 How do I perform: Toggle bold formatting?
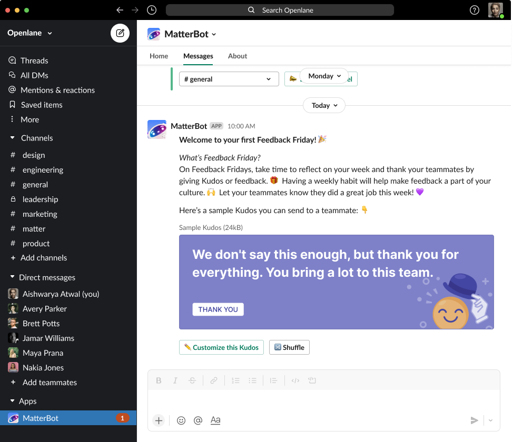(x=159, y=380)
